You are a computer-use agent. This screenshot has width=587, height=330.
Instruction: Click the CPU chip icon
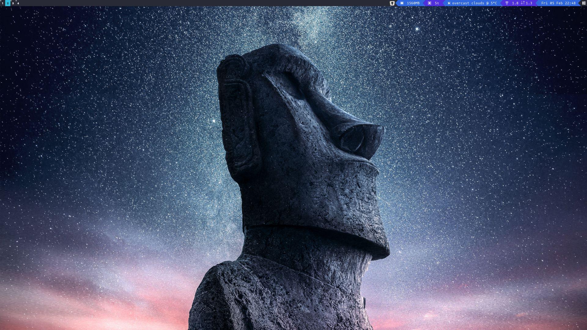[x=429, y=3]
